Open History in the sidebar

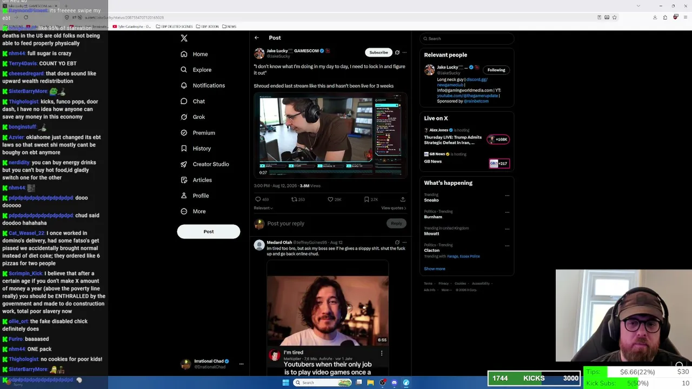pyautogui.click(x=196, y=148)
